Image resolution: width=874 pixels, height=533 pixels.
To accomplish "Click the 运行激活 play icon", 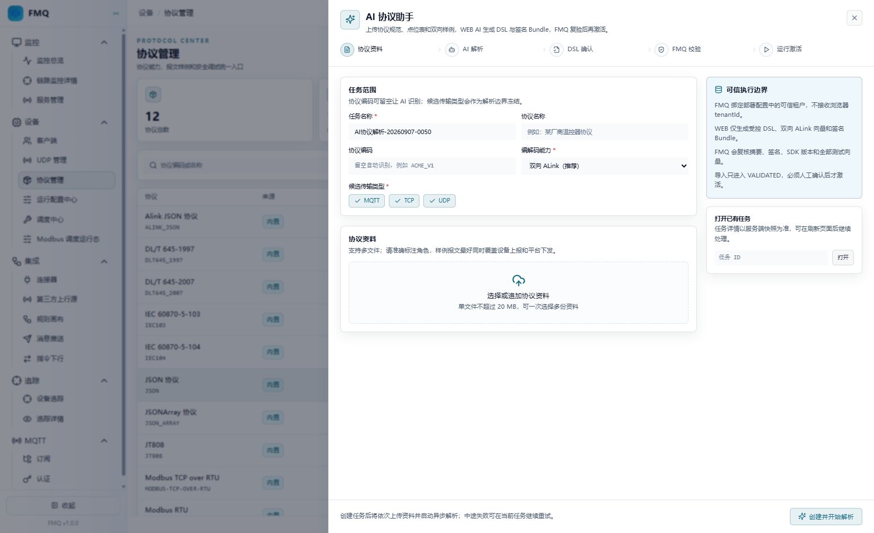I will coord(766,50).
